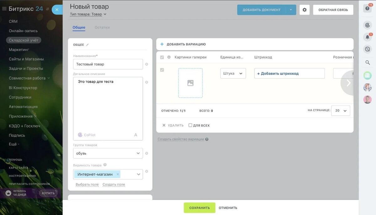This screenshot has height=215, width=376.
Task: Expand Совместная работа menu chevron
Action: click(x=49, y=78)
